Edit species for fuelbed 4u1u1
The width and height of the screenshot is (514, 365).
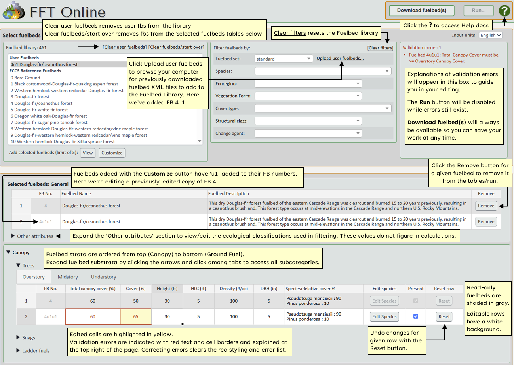(x=384, y=316)
